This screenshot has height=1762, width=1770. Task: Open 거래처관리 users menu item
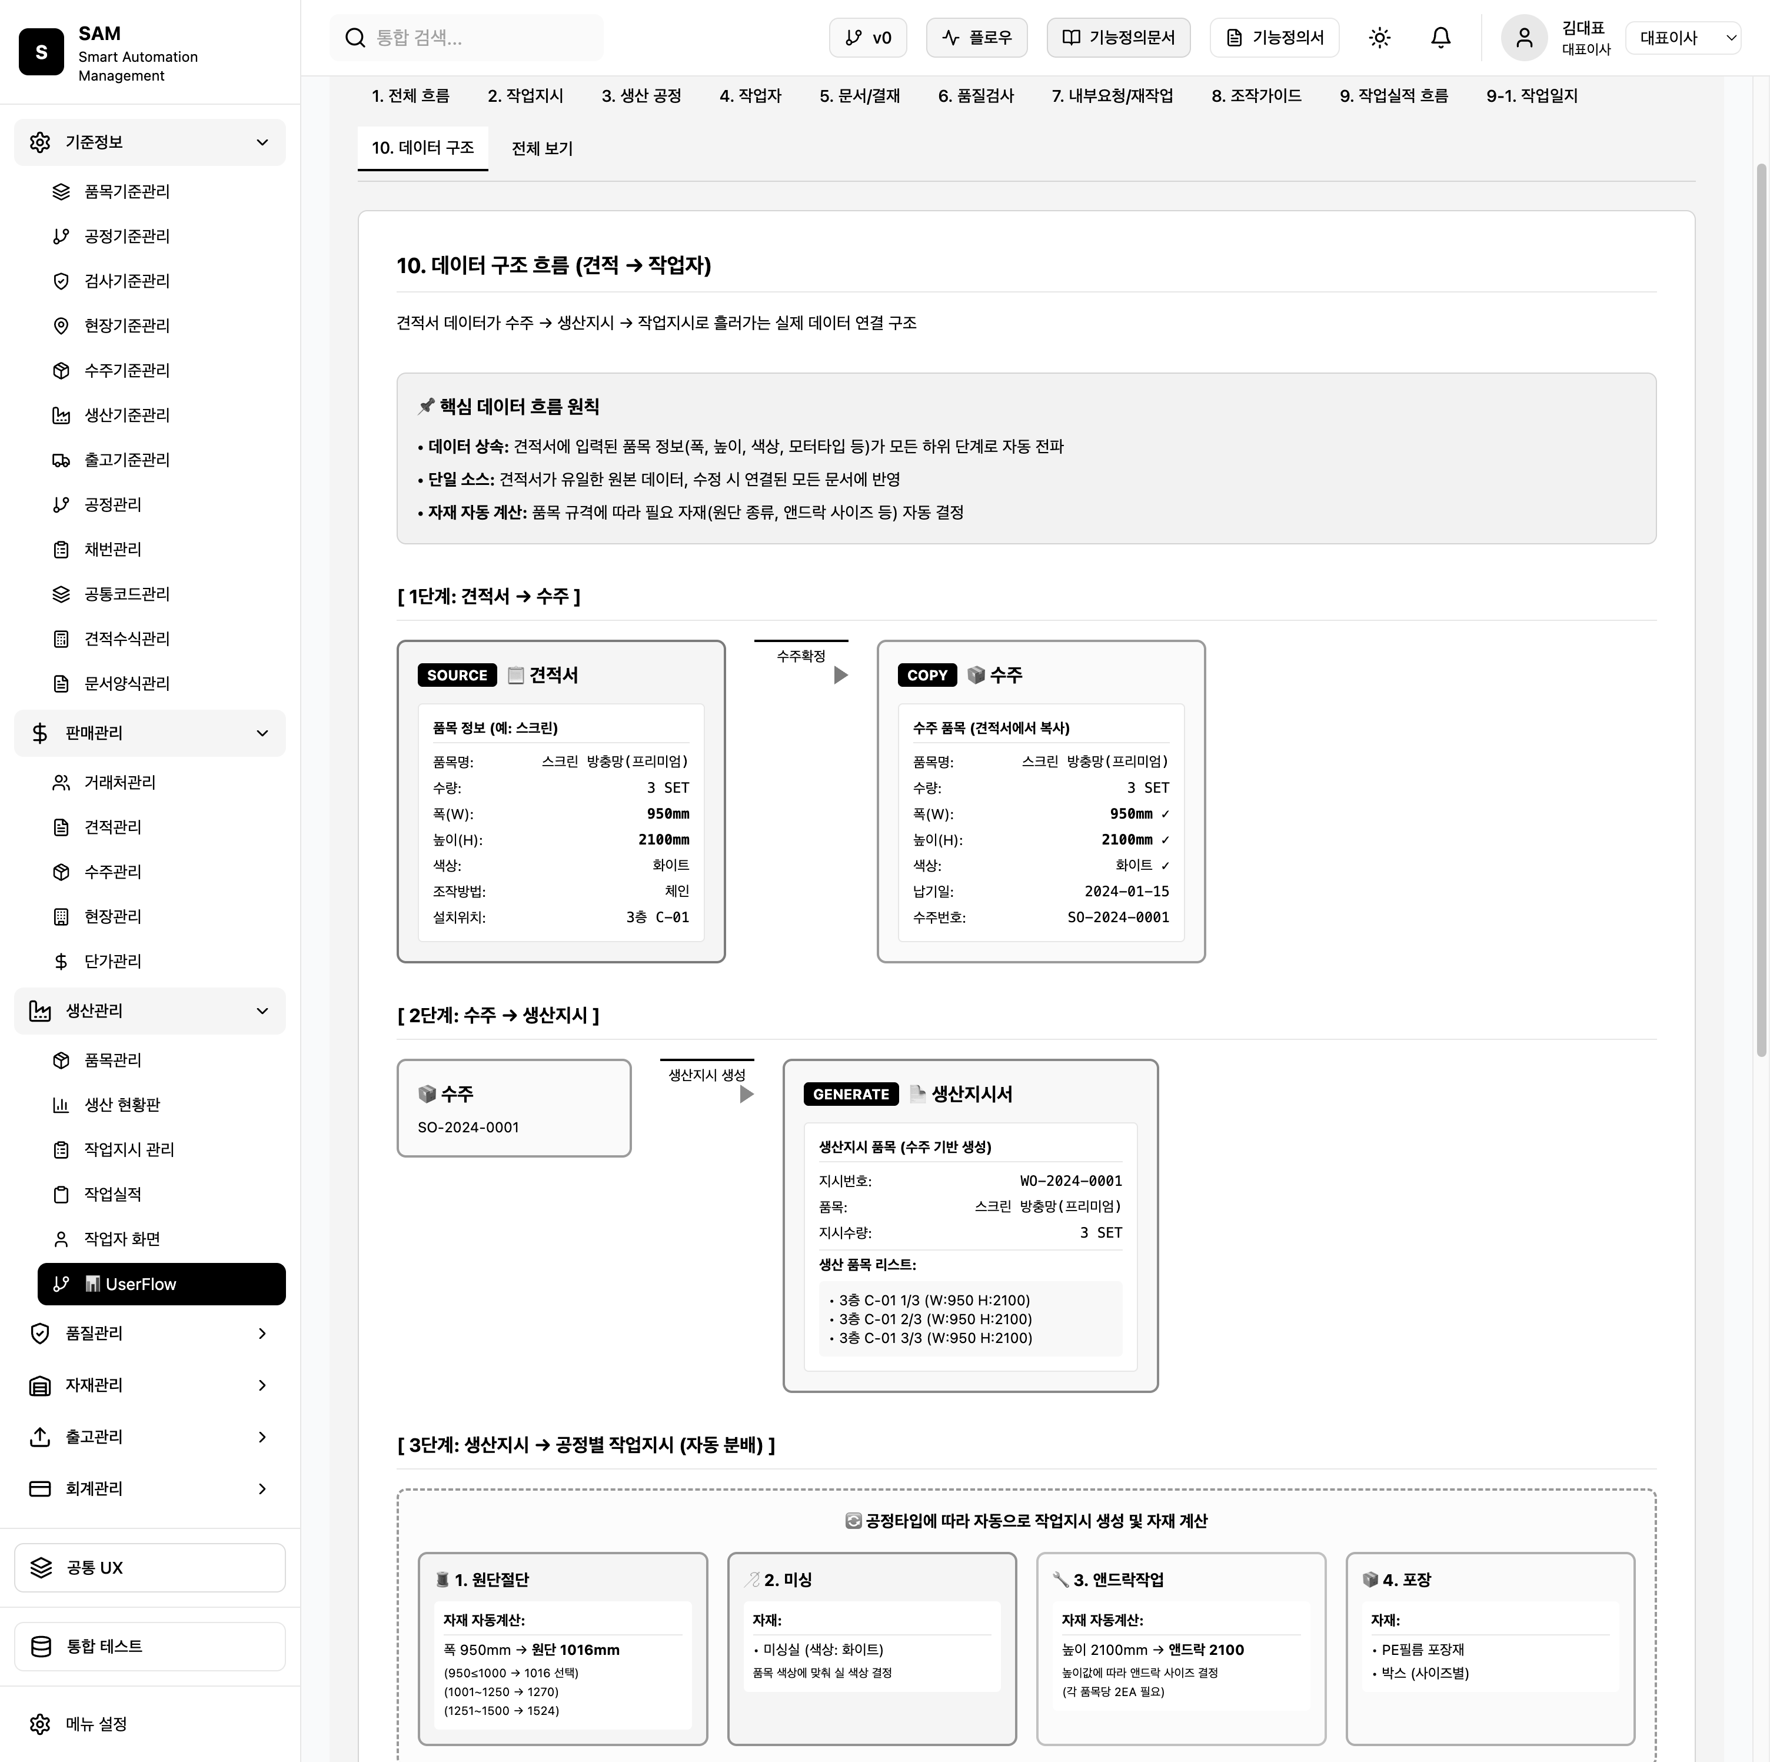120,783
